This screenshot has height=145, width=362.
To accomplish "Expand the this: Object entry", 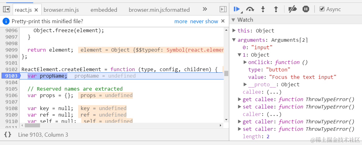I will click(x=234, y=30).
